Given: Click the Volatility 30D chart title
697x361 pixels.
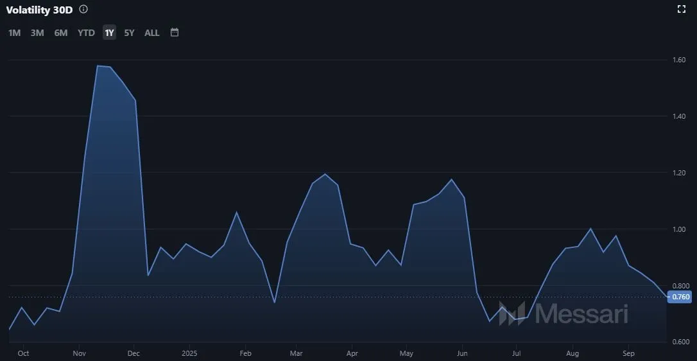Looking at the screenshot, I should (39, 10).
